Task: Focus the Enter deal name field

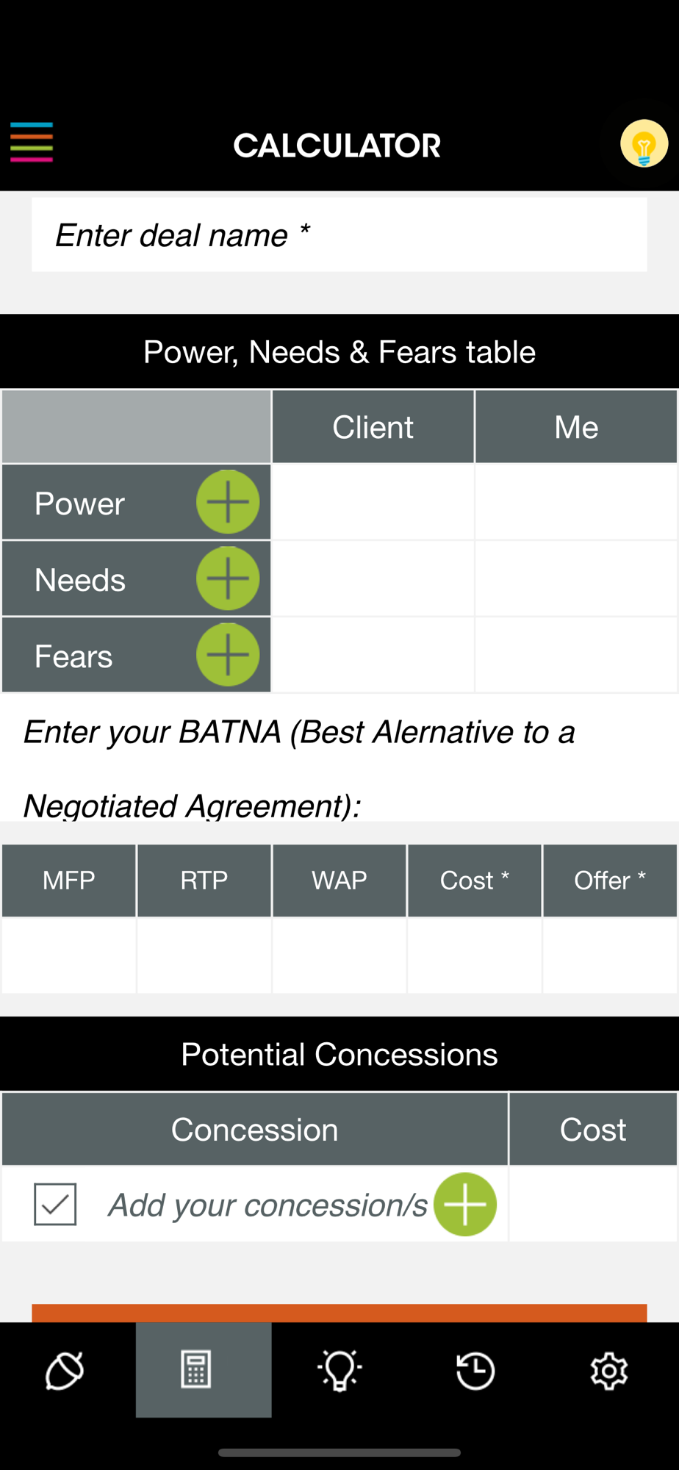Action: pyautogui.click(x=339, y=234)
